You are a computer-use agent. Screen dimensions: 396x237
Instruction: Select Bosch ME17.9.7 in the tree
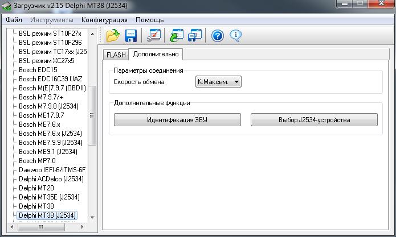(42, 115)
